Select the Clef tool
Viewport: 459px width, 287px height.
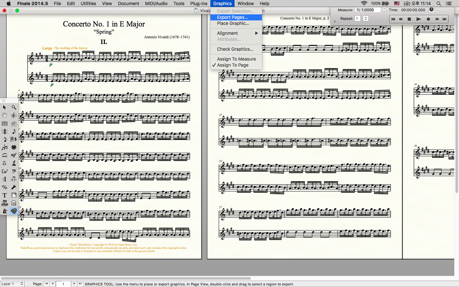pos(14,171)
